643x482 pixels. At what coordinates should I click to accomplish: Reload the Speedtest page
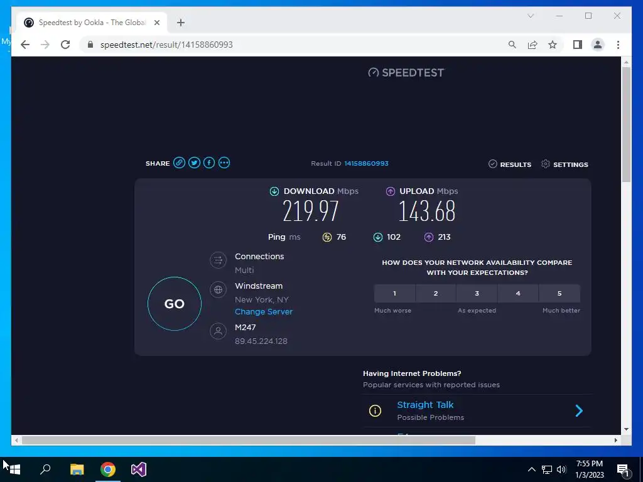(65, 45)
